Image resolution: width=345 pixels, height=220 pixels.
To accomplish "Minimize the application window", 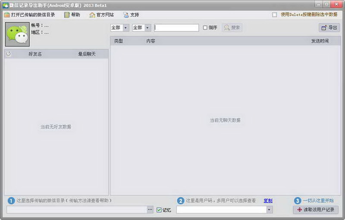I will (x=318, y=4).
